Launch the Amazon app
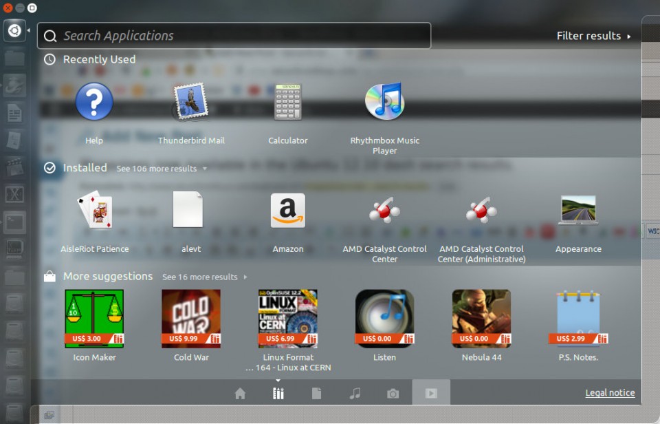 pos(288,211)
